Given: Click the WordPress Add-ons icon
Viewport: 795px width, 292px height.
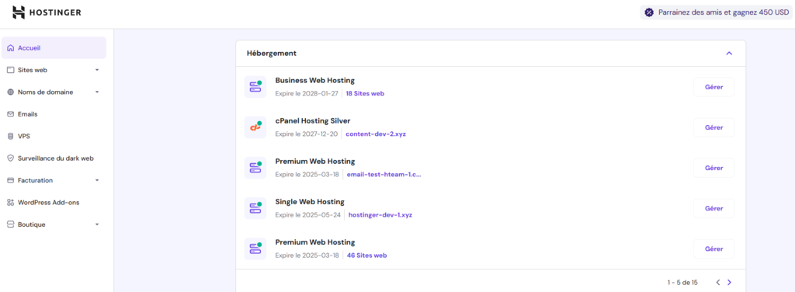Looking at the screenshot, I should tap(11, 202).
